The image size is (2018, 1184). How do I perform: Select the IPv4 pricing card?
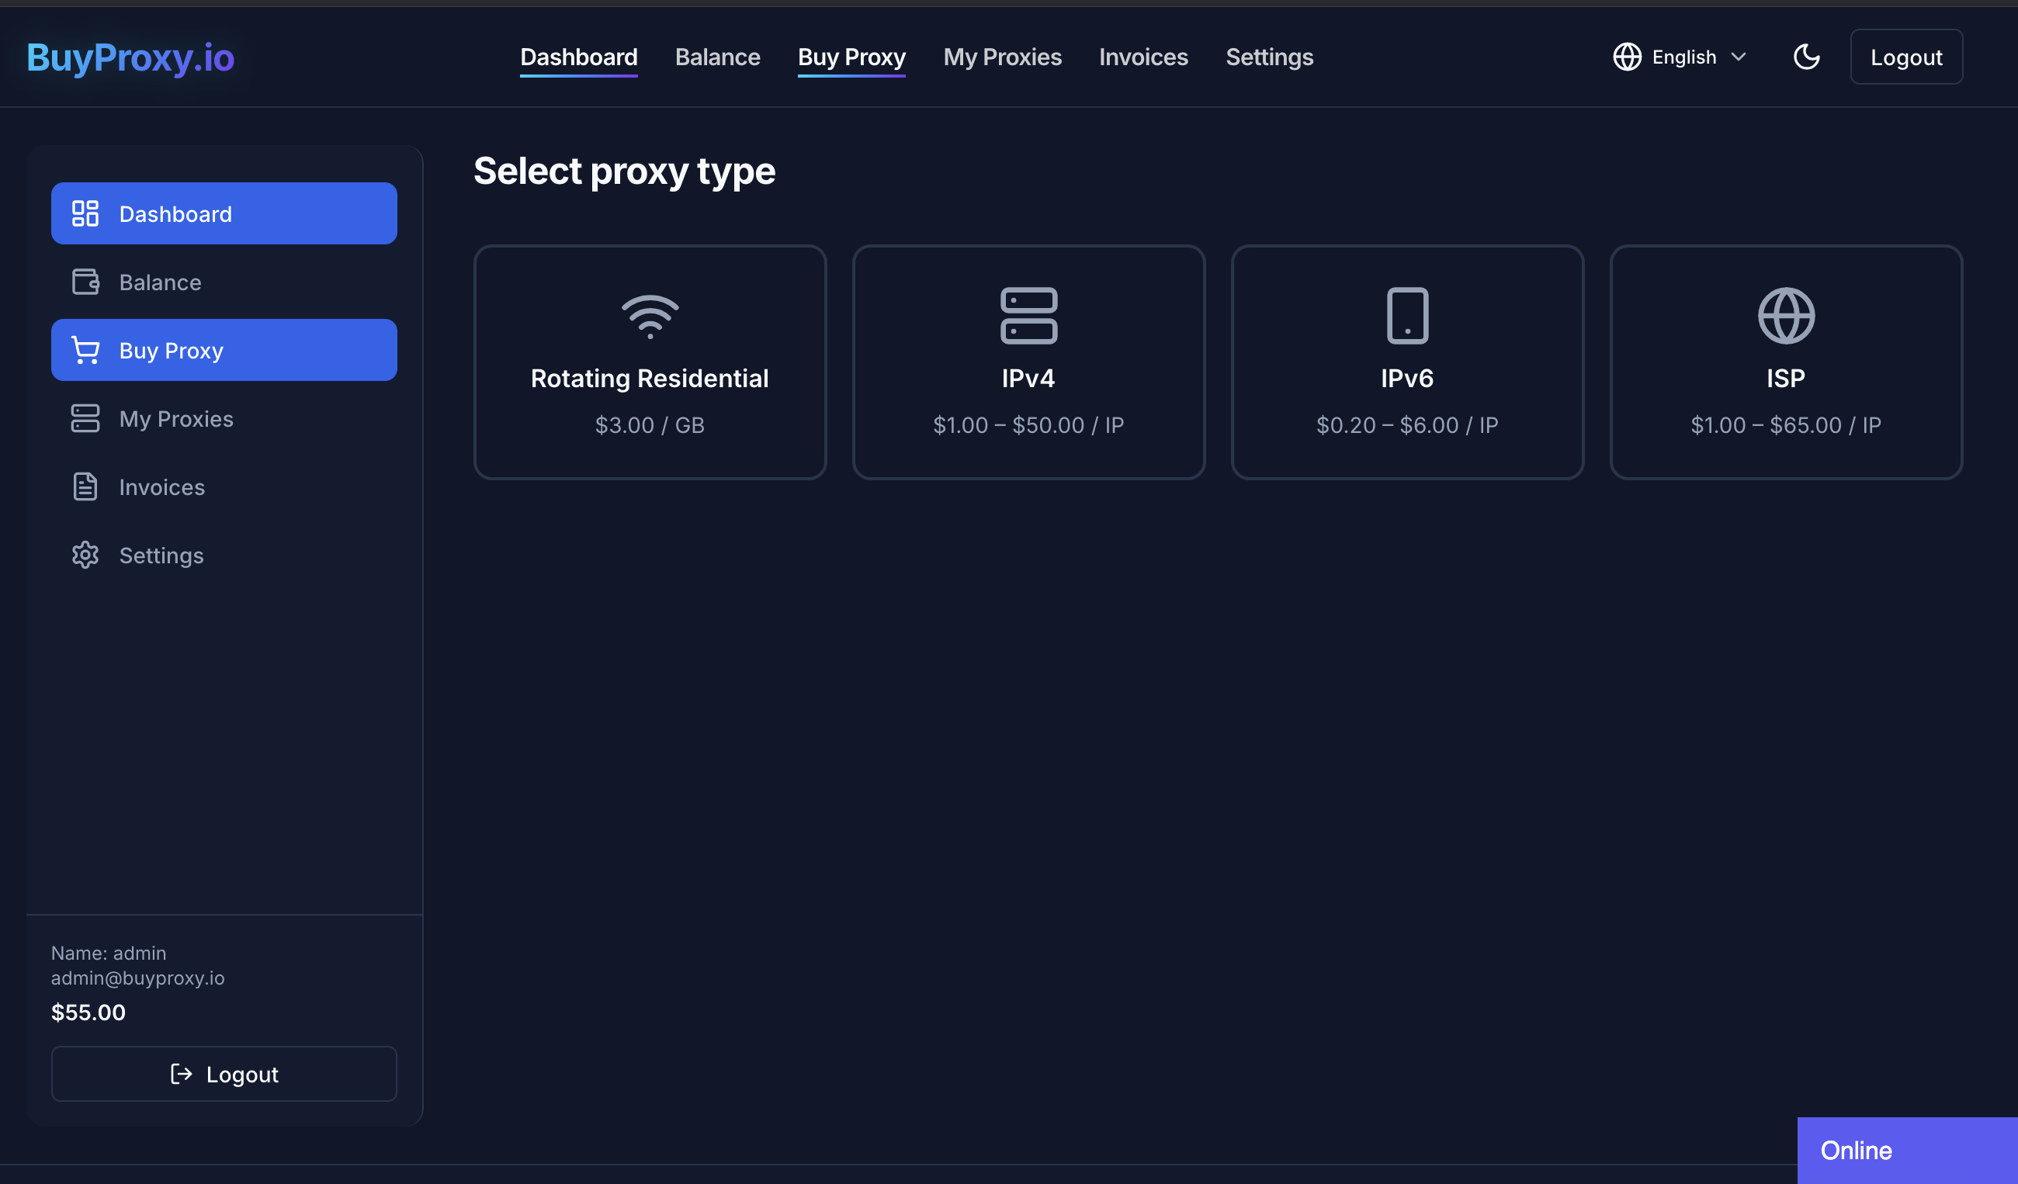tap(1028, 362)
